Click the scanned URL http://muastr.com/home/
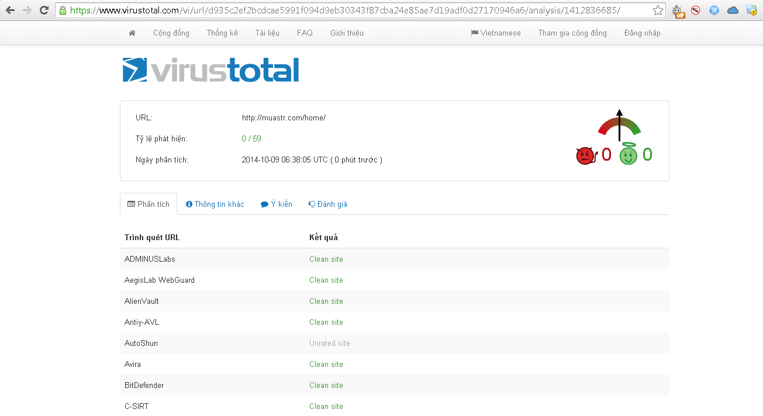The image size is (763, 416). click(x=284, y=117)
